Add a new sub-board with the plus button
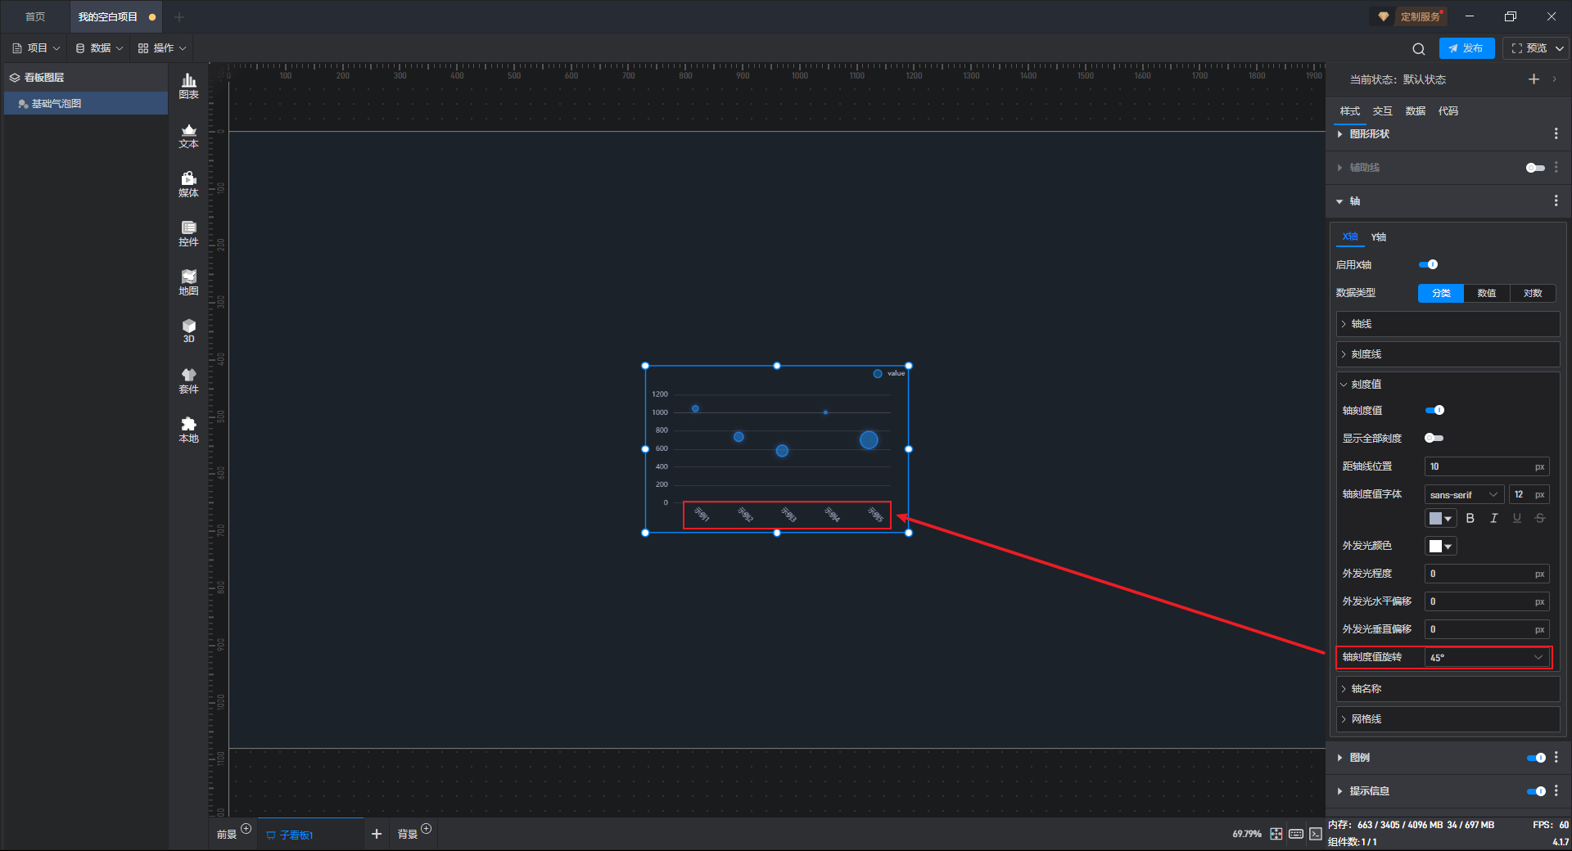 point(377,834)
